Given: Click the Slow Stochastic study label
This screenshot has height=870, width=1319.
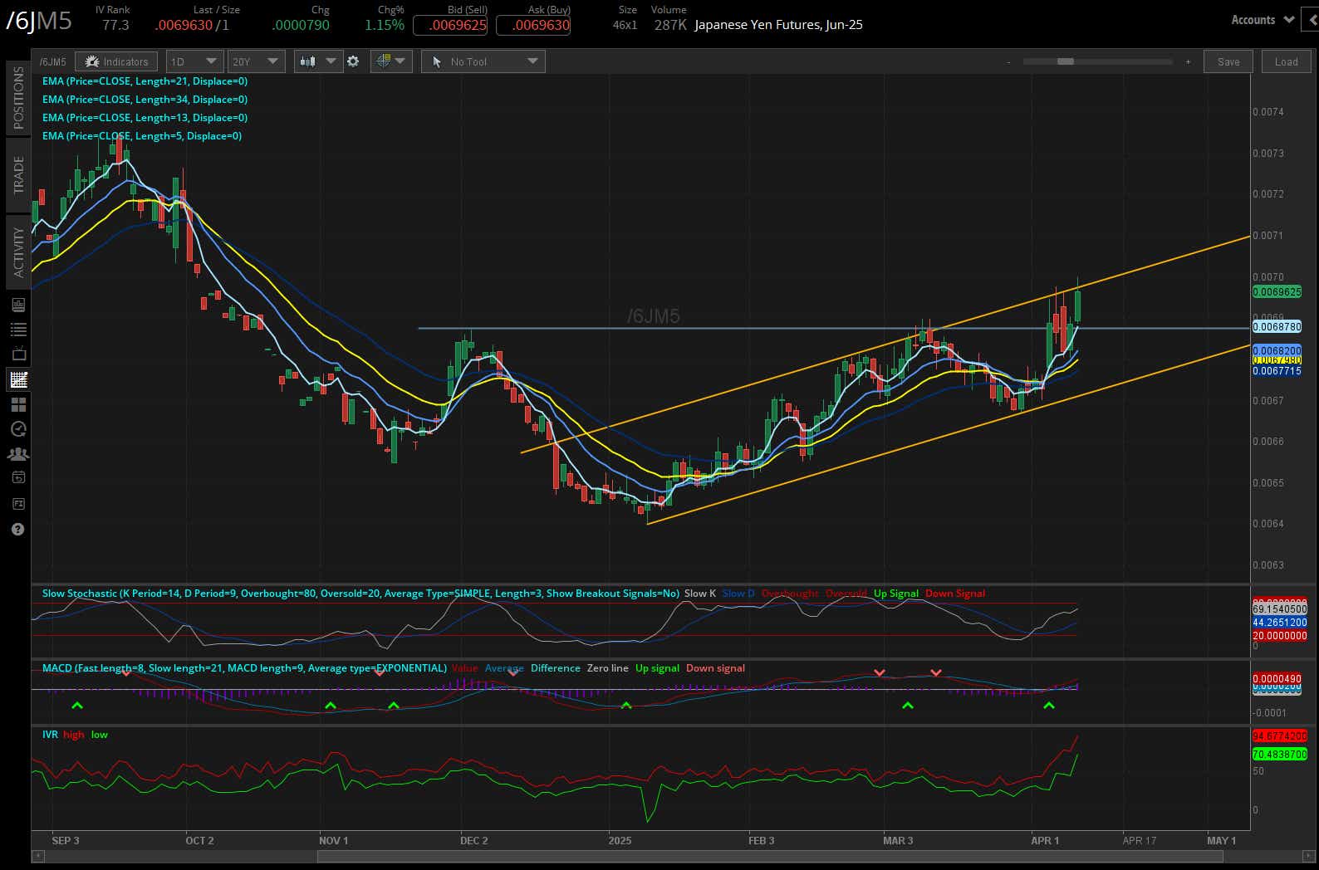Looking at the screenshot, I should tap(360, 594).
